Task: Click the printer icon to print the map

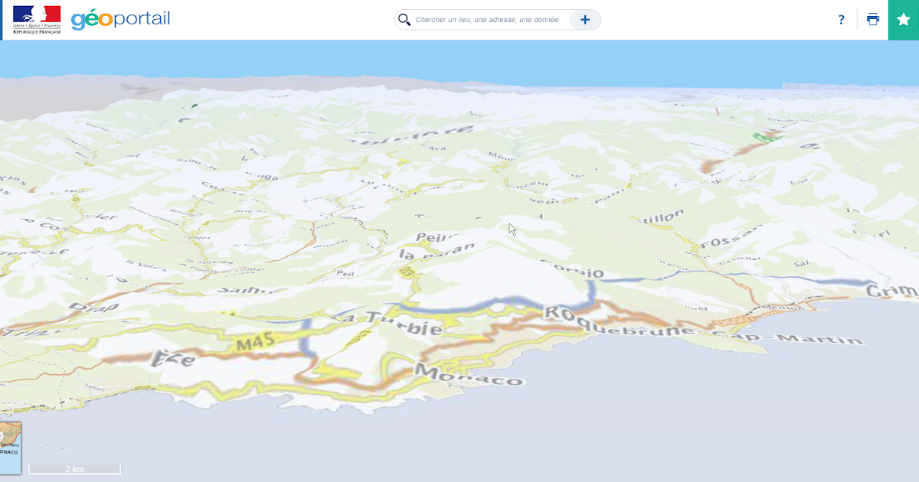Action: click(x=873, y=20)
